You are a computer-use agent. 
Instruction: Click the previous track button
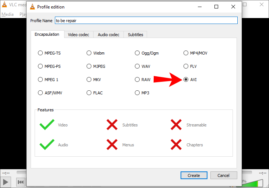(21, 181)
